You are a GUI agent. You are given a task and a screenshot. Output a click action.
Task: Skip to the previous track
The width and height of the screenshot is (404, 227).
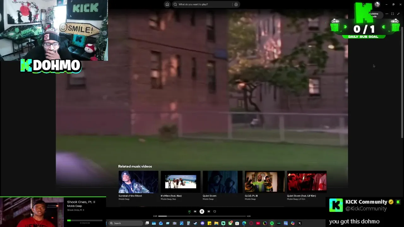tap(195, 212)
